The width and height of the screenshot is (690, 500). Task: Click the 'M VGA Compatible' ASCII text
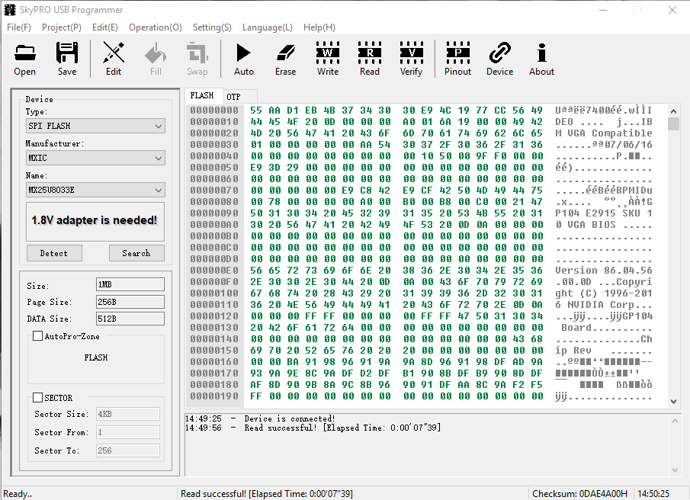point(604,133)
